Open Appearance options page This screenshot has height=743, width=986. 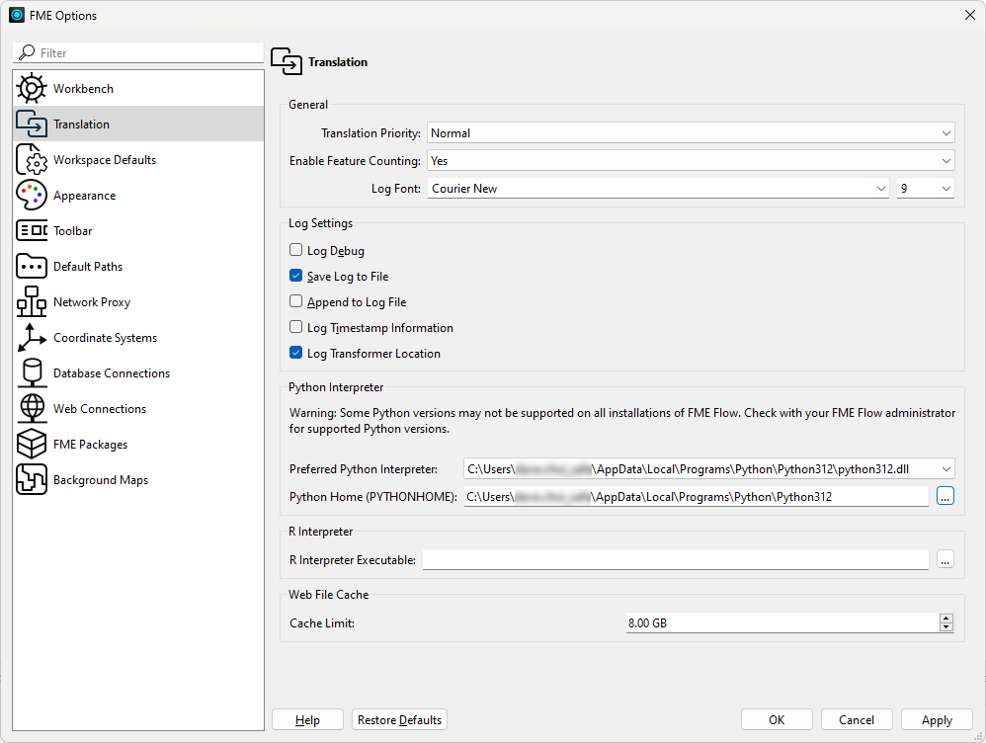tap(138, 195)
